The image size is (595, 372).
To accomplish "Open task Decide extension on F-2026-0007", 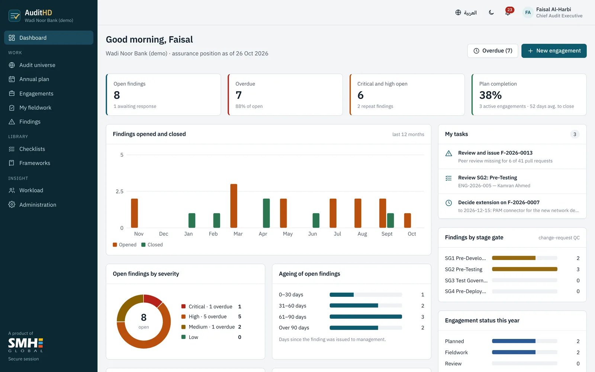I will click(512, 206).
